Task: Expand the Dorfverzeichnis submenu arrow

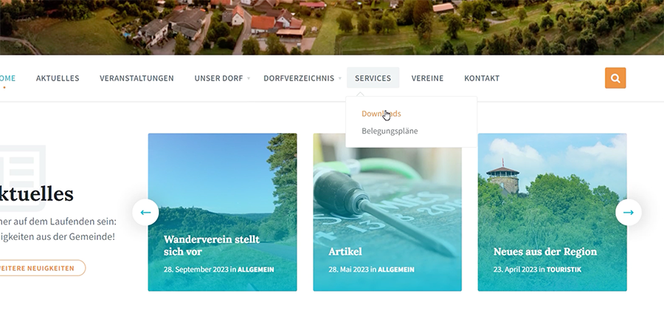Action: click(339, 78)
